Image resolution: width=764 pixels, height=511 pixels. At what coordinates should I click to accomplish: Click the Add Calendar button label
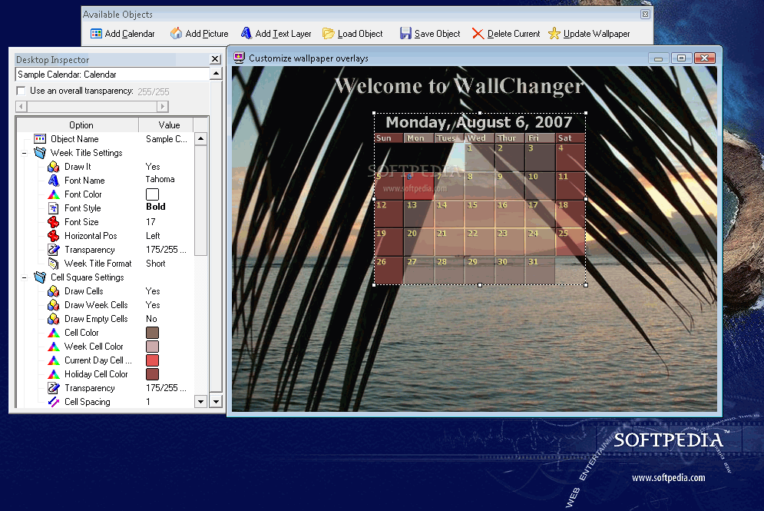[130, 34]
